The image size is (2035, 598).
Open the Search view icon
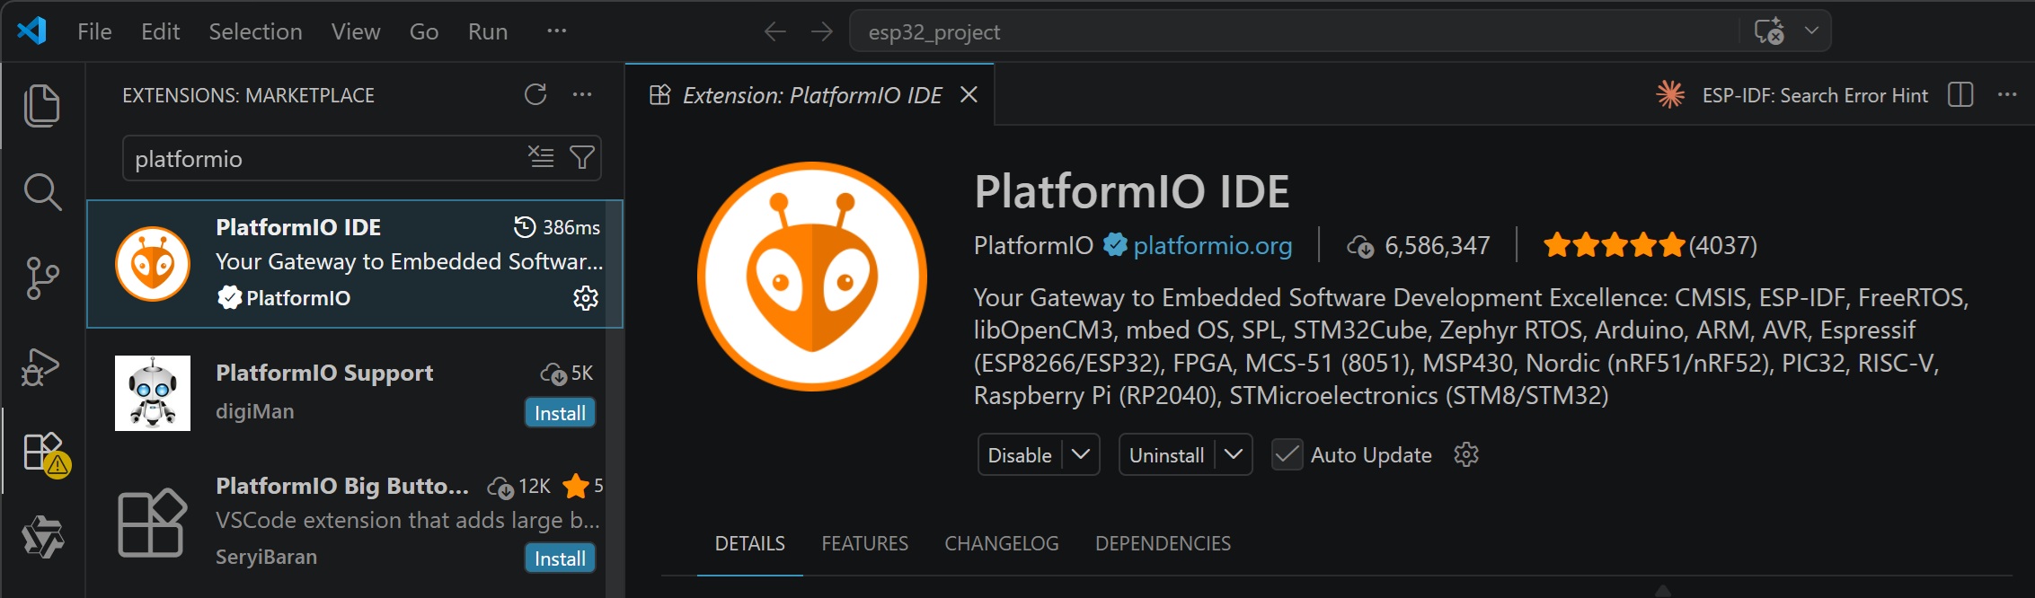(x=41, y=192)
